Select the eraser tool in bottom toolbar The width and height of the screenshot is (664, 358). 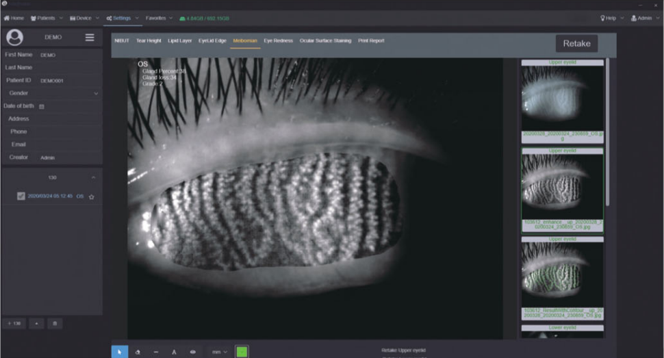click(x=138, y=352)
